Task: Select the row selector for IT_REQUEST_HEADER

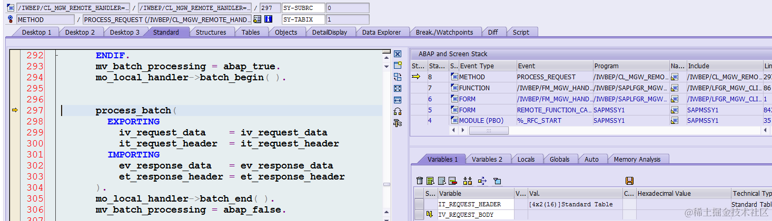Action: point(419,204)
